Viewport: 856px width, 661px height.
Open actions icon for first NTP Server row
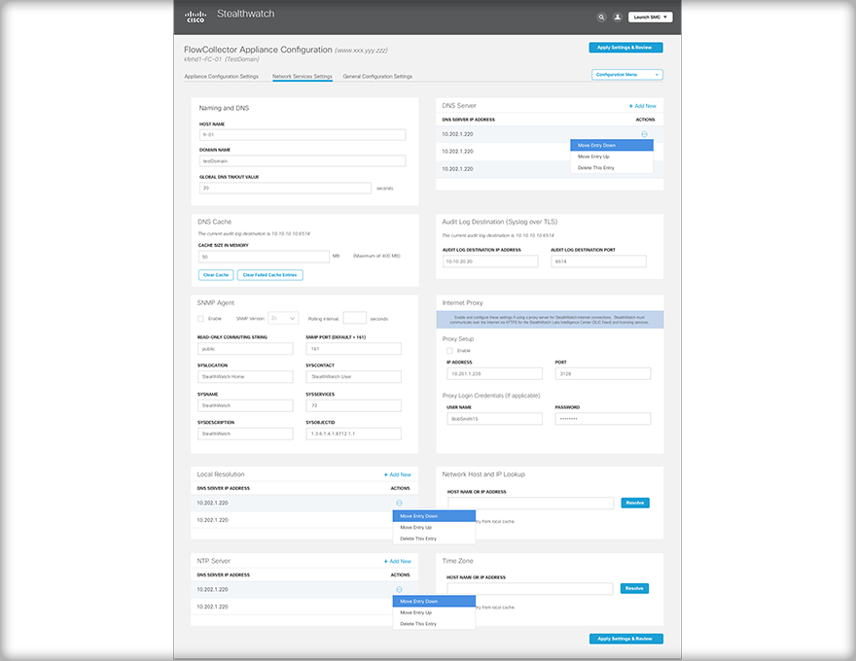pos(399,590)
